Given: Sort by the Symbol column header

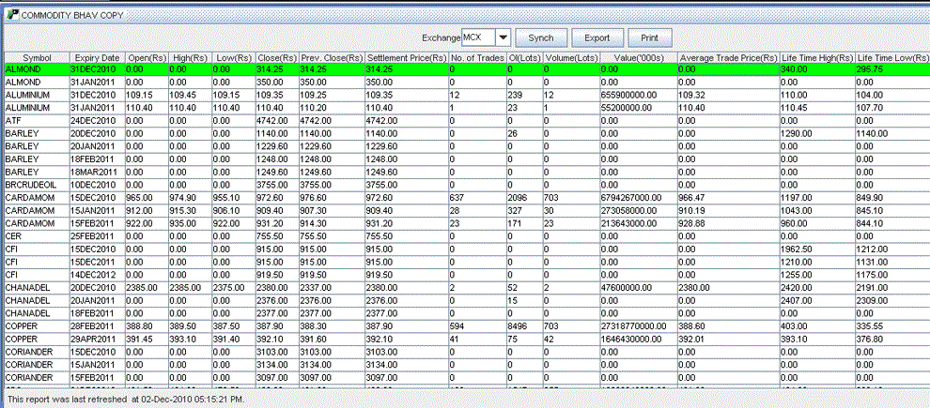Looking at the screenshot, I should [x=37, y=58].
